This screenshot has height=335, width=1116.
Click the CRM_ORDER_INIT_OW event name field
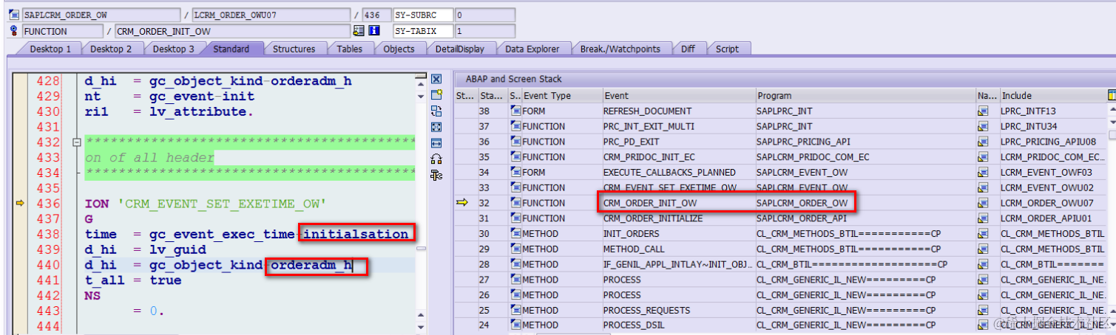[x=232, y=31]
